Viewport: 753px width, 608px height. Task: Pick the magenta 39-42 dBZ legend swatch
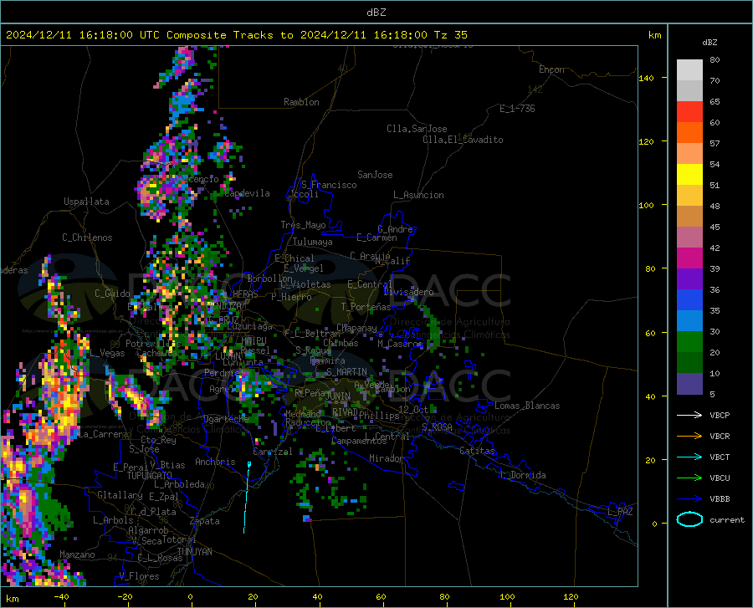689,258
